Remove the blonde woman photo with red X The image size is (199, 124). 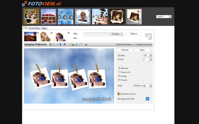pos(52,33)
